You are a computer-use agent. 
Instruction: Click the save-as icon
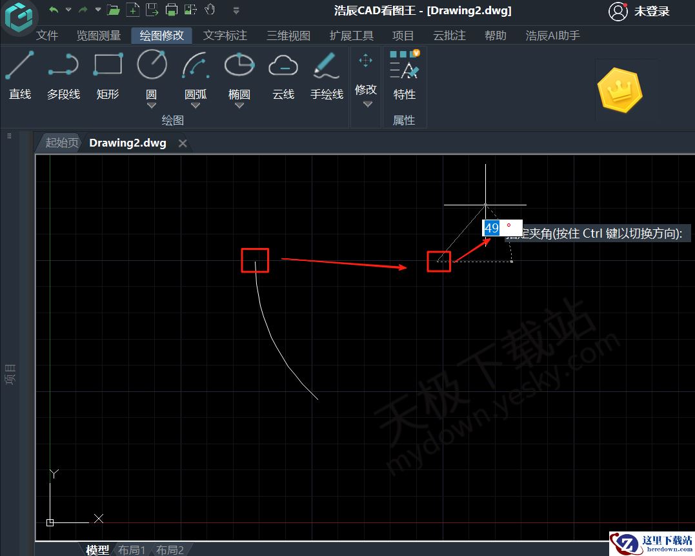point(152,10)
